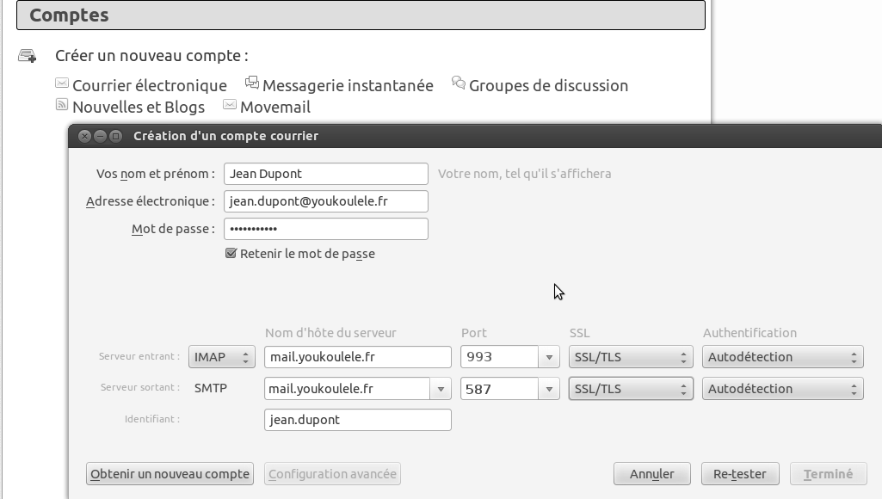This screenshot has height=499, width=882.
Task: Toggle Retenir le mot de passe checkbox
Action: click(x=231, y=254)
